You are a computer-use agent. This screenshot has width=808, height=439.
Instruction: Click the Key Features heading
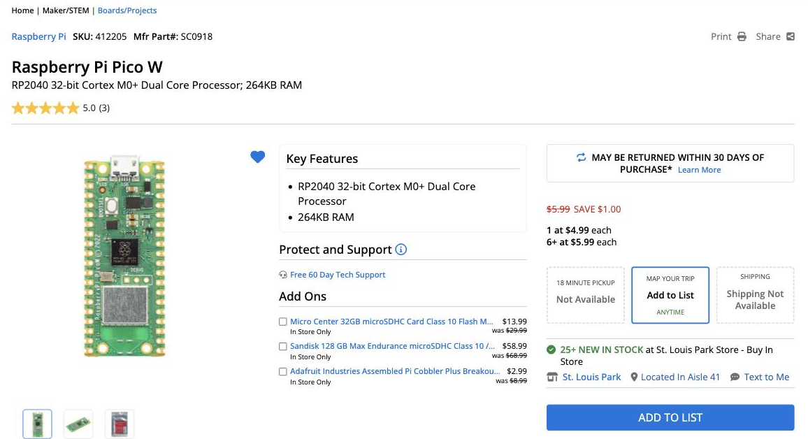[322, 159]
